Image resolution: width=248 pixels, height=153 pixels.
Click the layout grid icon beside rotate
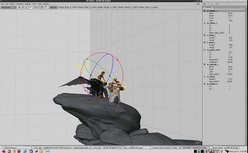coord(42,7)
